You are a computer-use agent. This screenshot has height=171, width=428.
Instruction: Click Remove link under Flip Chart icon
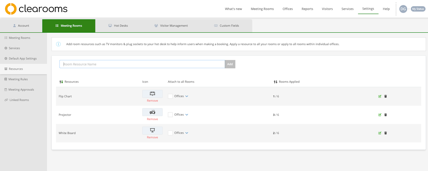(x=152, y=101)
